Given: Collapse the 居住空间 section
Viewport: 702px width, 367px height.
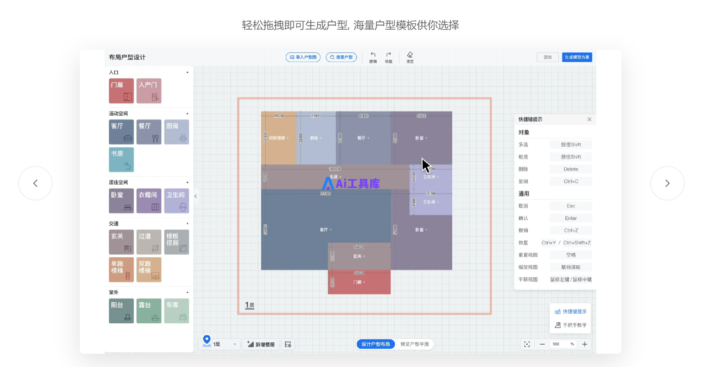Looking at the screenshot, I should 187,182.
